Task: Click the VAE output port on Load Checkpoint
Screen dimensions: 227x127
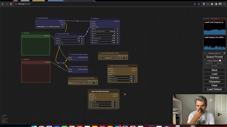Action: (64, 25)
